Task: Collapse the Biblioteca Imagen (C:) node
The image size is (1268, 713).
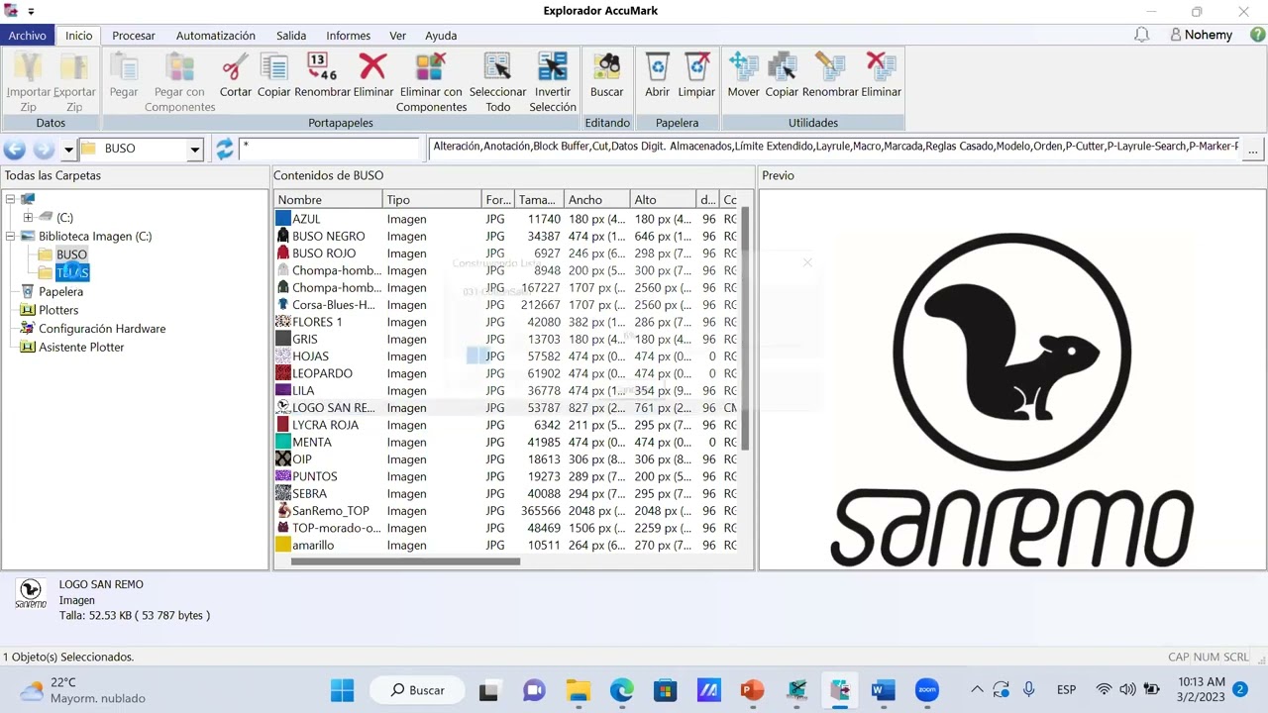Action: (11, 237)
